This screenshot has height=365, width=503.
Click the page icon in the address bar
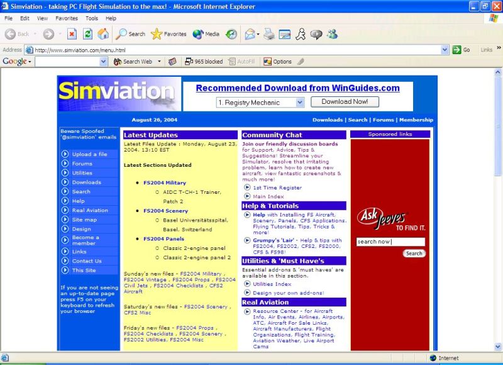[29, 50]
